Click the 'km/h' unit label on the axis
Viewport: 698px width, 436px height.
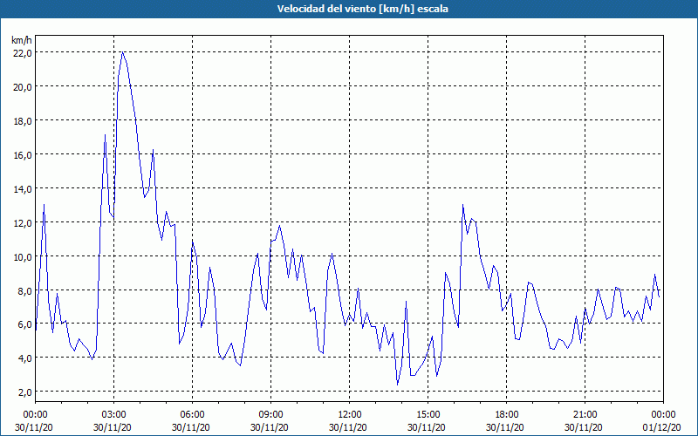tap(21, 40)
